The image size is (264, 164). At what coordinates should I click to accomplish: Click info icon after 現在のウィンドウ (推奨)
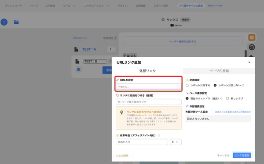pyautogui.click(x=221, y=98)
